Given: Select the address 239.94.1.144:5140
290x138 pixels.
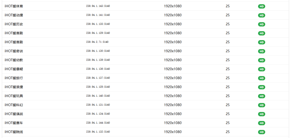Looking at the screenshot, I should (98, 123).
